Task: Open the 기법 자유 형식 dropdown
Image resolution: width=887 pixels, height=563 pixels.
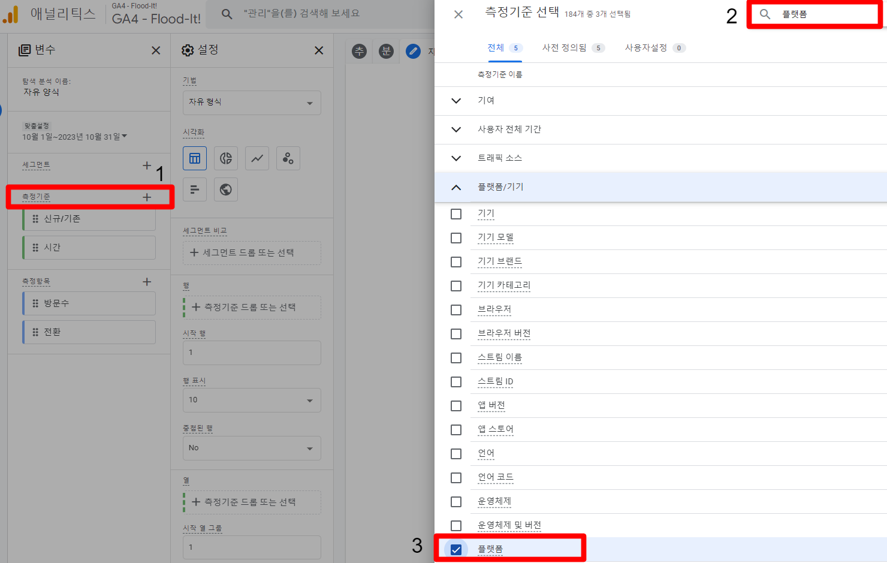Action: tap(251, 103)
